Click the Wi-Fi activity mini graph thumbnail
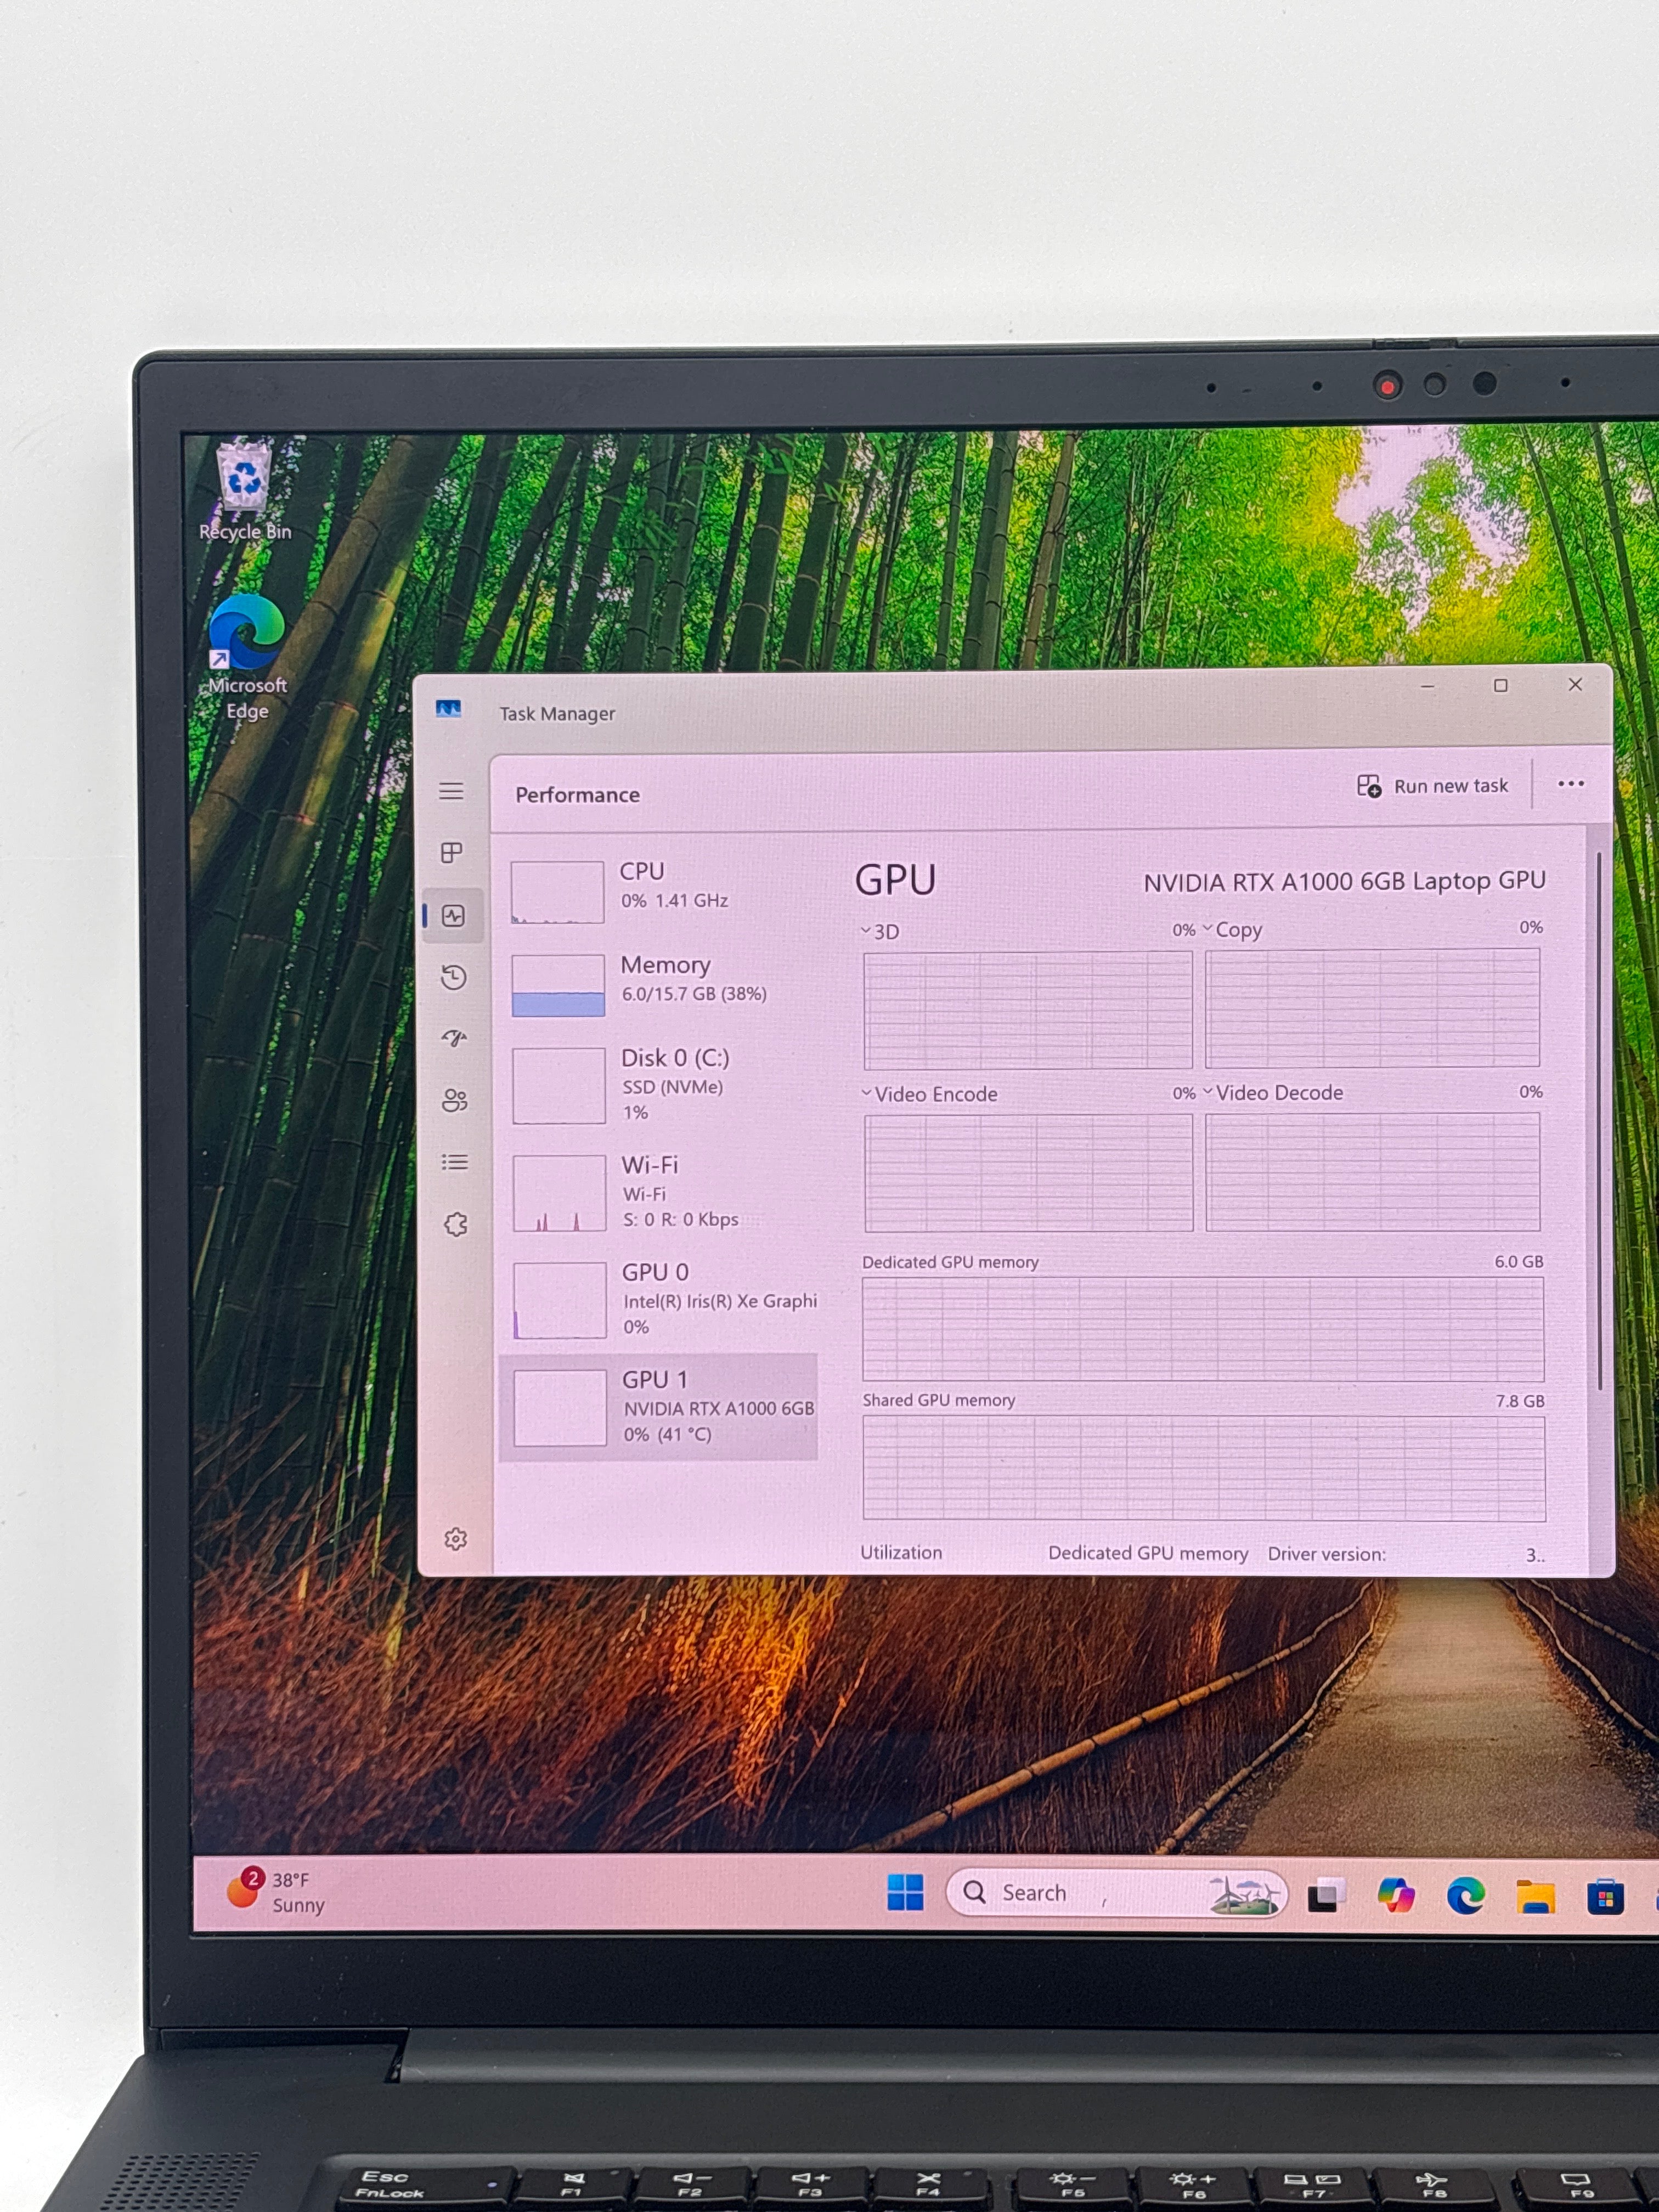This screenshot has height=2212, width=1659. [559, 1193]
